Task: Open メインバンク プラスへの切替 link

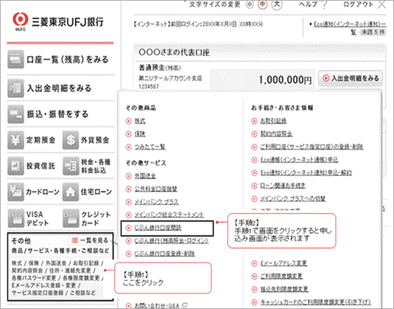Action: coord(292,199)
